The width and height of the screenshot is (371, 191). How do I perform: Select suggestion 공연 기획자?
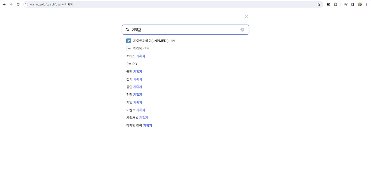point(134,87)
